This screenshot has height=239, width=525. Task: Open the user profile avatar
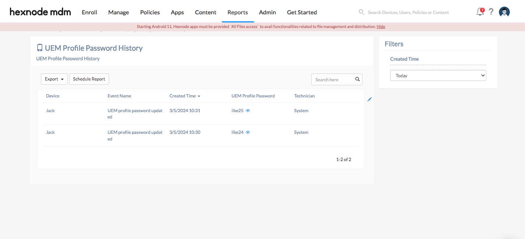(x=504, y=12)
